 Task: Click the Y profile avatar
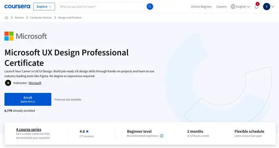click(x=266, y=6)
